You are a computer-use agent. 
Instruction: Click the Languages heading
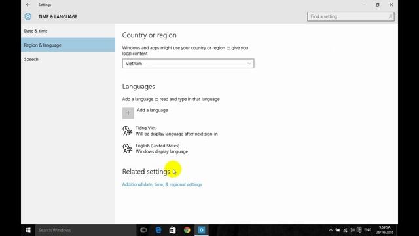pos(139,87)
